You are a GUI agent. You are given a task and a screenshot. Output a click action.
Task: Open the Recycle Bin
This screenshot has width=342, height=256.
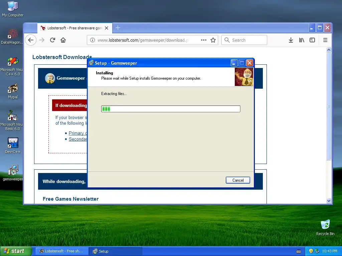(325, 228)
